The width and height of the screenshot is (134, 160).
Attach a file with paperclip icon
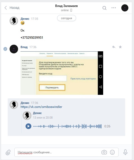(x=8, y=152)
